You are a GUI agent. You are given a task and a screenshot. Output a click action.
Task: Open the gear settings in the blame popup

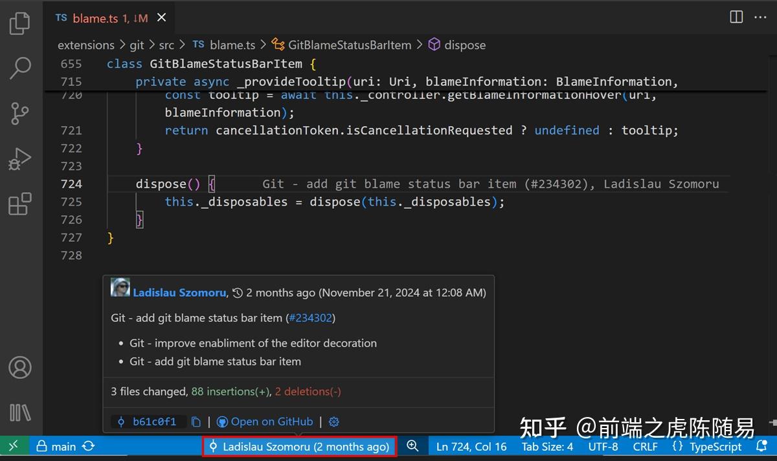[333, 422]
